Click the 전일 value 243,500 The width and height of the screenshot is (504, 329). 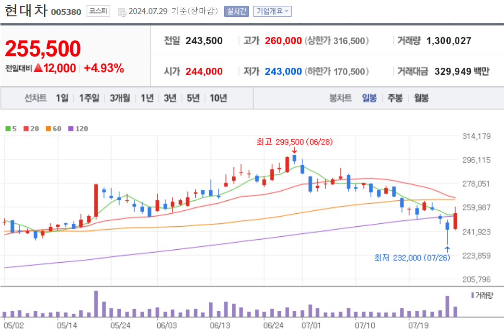pyautogui.click(x=204, y=41)
